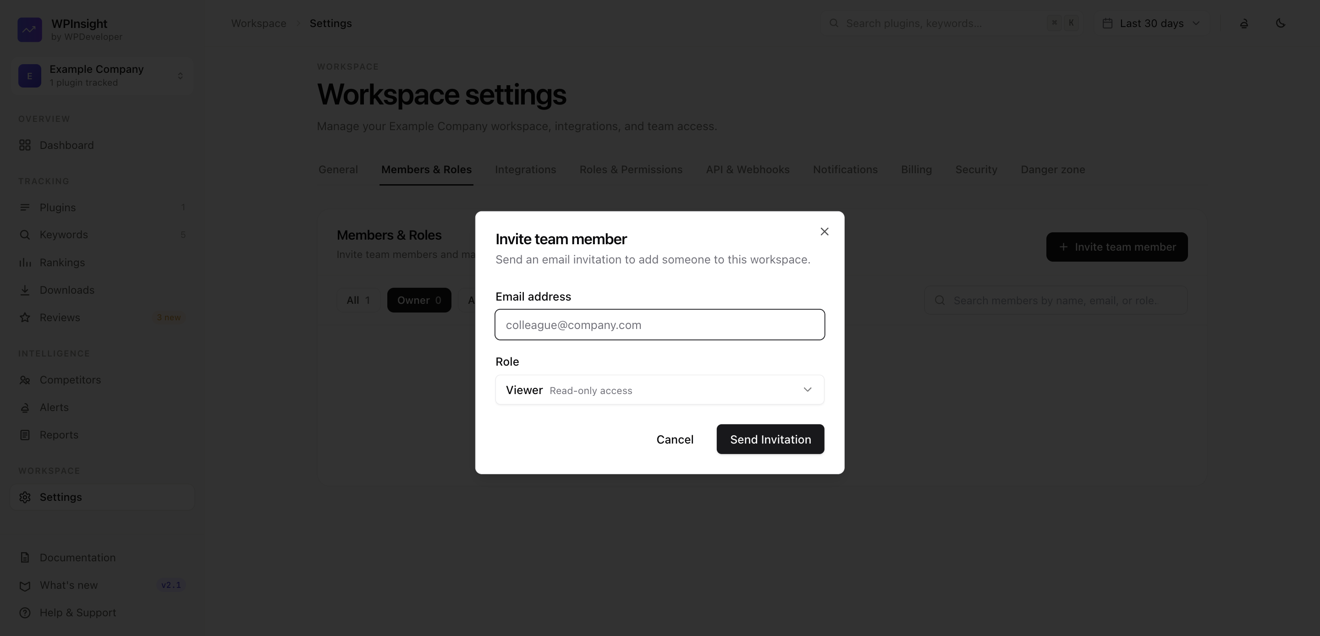Open the Last 30 days date dropdown

click(1152, 23)
